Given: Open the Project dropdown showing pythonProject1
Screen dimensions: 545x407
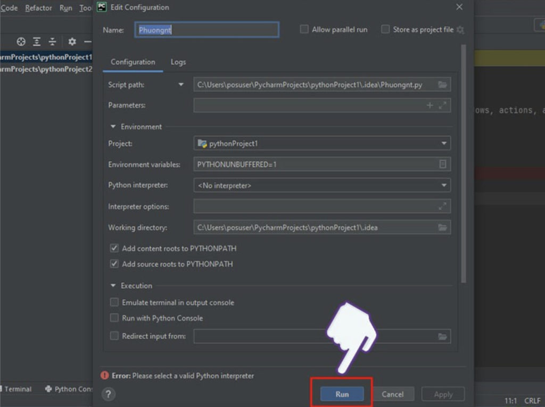Looking at the screenshot, I should coord(322,143).
